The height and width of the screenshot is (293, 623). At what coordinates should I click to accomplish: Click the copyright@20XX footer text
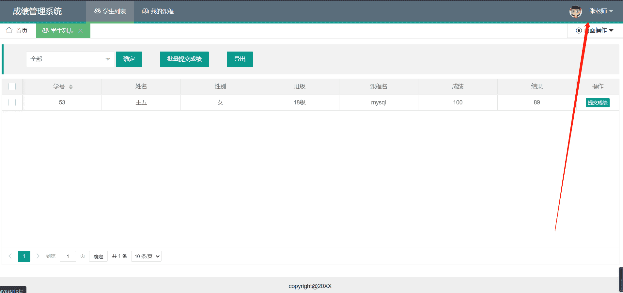pyautogui.click(x=310, y=286)
